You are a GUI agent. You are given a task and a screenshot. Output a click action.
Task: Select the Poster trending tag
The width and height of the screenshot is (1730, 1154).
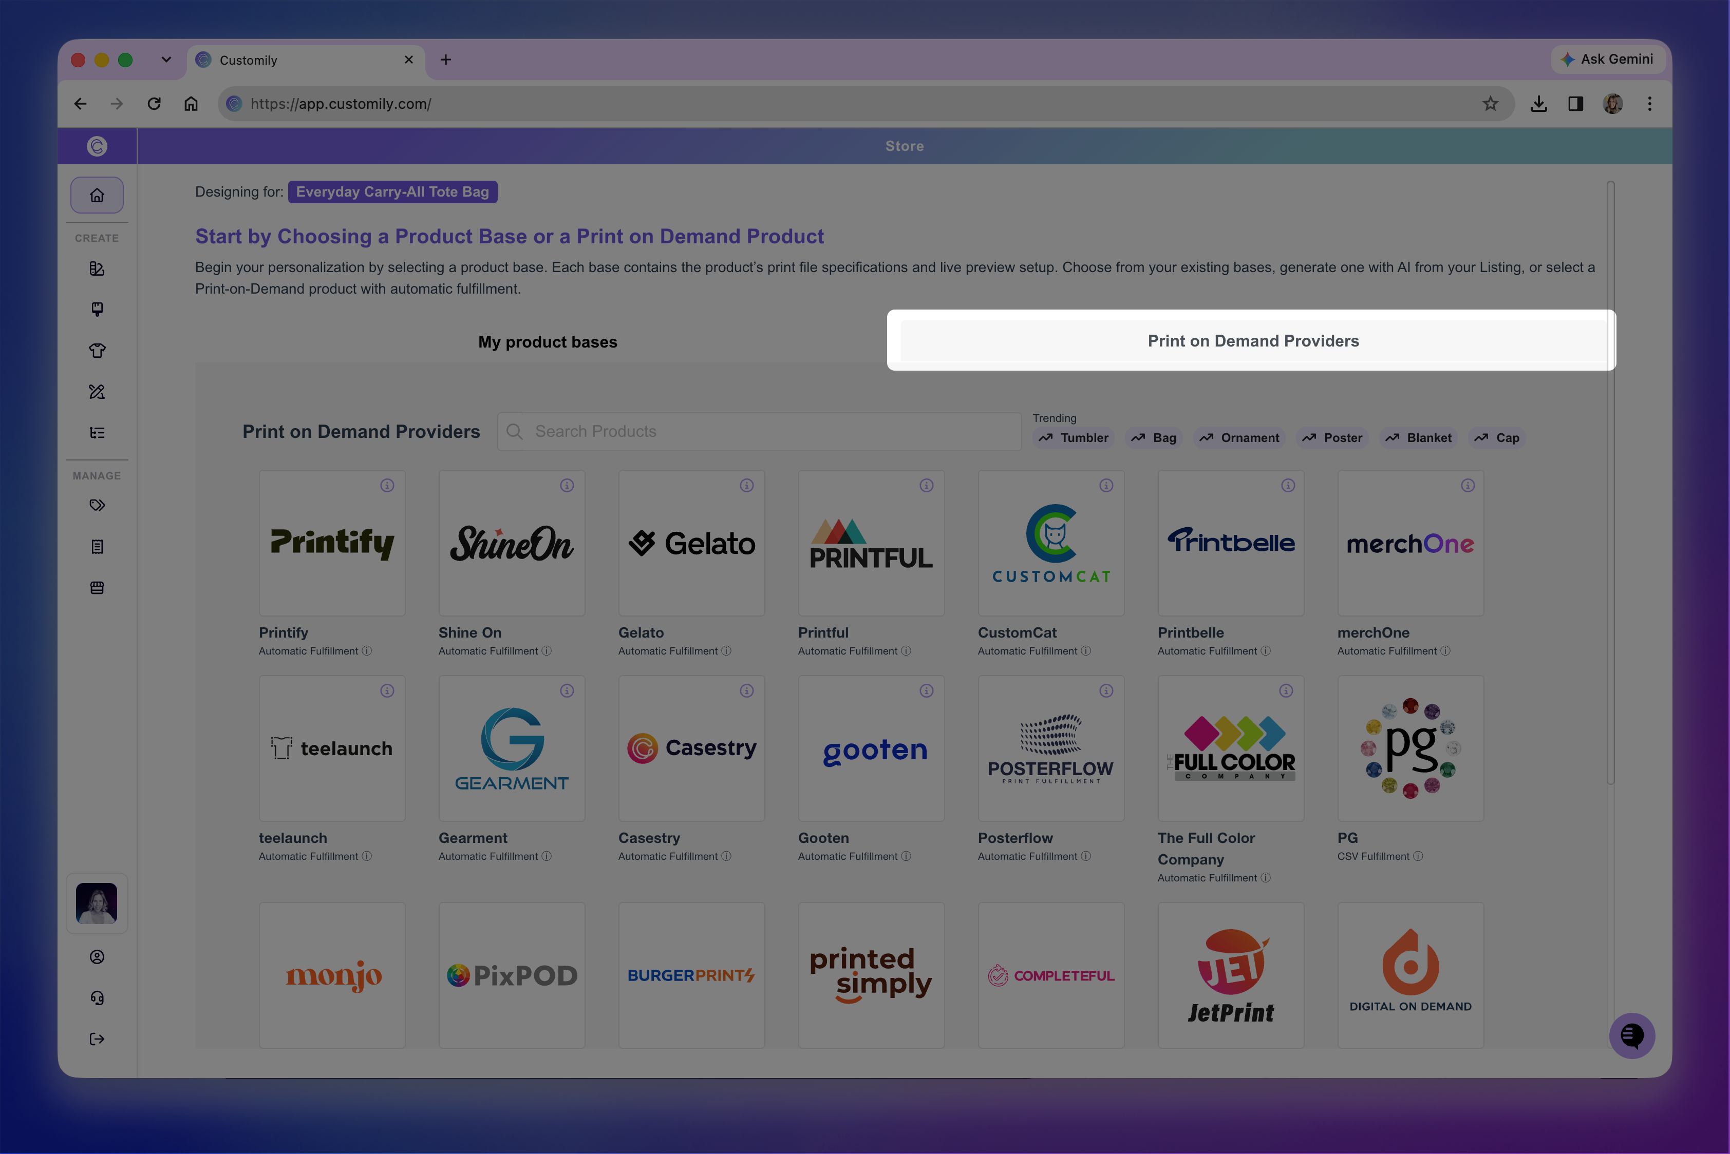[x=1332, y=438]
